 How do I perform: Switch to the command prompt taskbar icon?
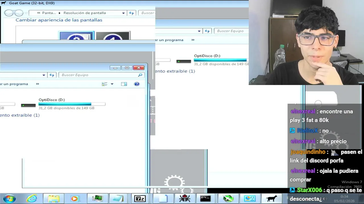205,199
